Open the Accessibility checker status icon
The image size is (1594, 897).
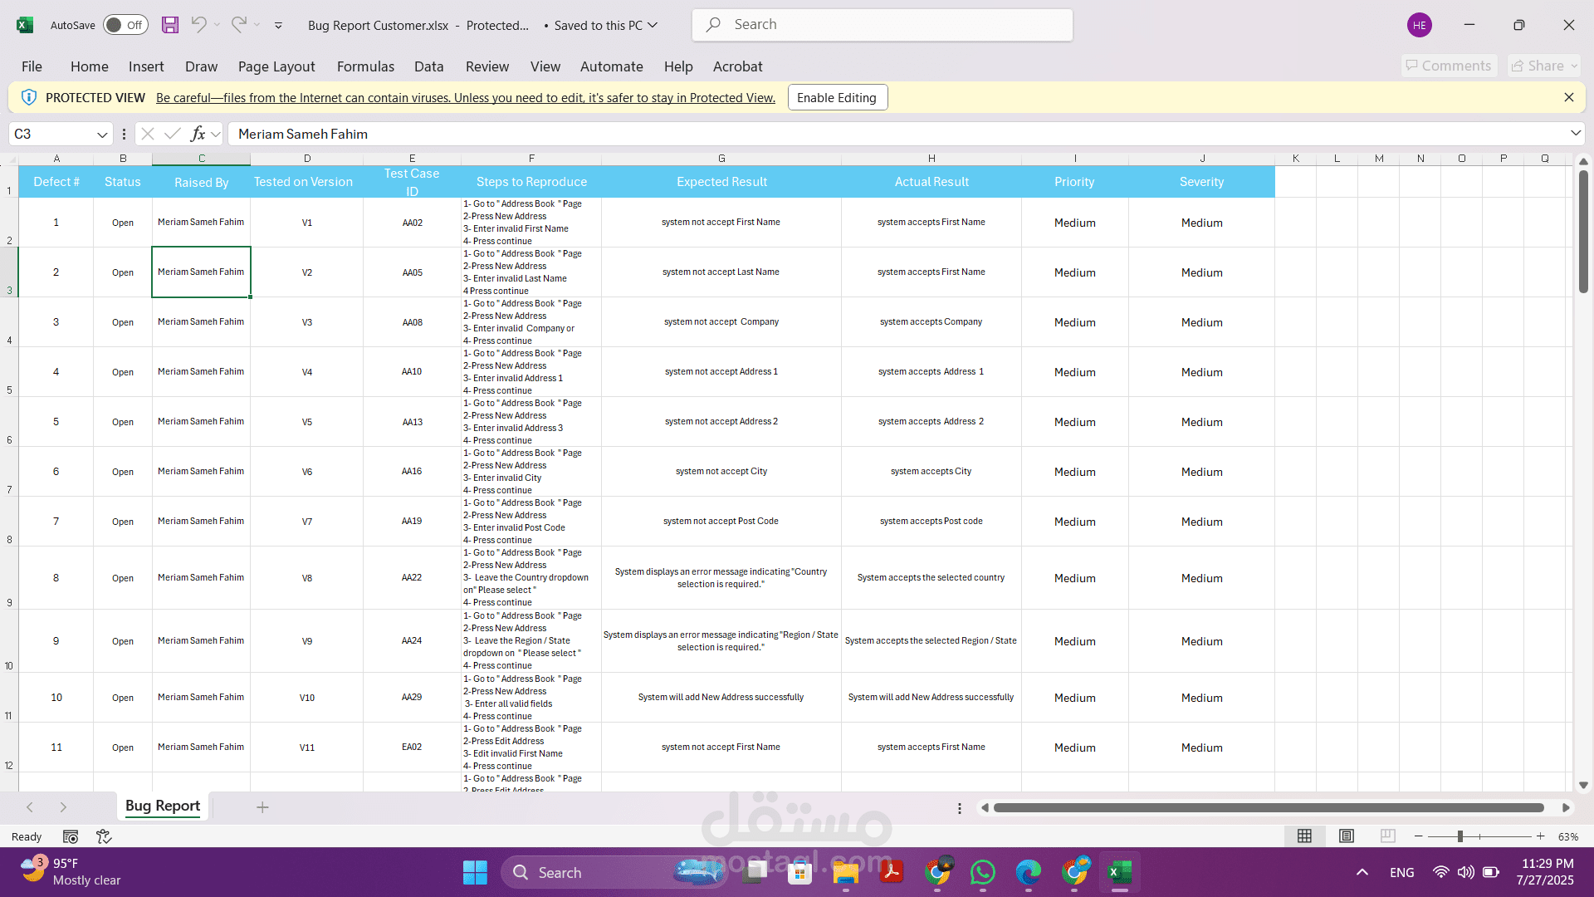click(x=104, y=836)
